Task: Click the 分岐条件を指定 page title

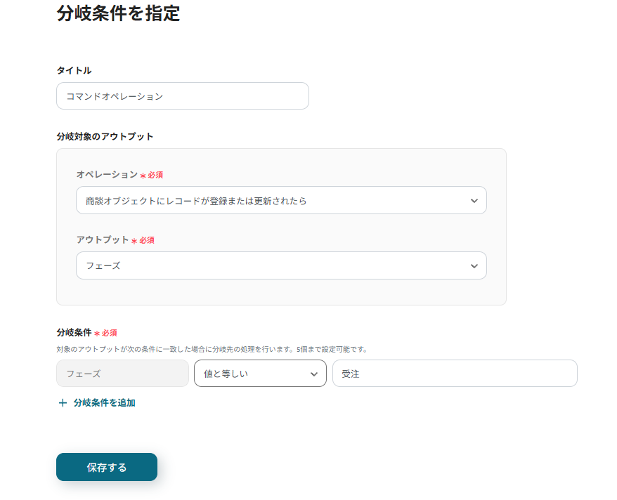Action: (x=117, y=14)
